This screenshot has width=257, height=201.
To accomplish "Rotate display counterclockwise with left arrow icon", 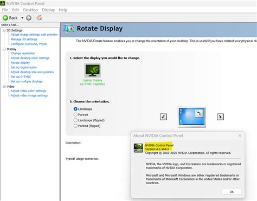I will (163, 117).
